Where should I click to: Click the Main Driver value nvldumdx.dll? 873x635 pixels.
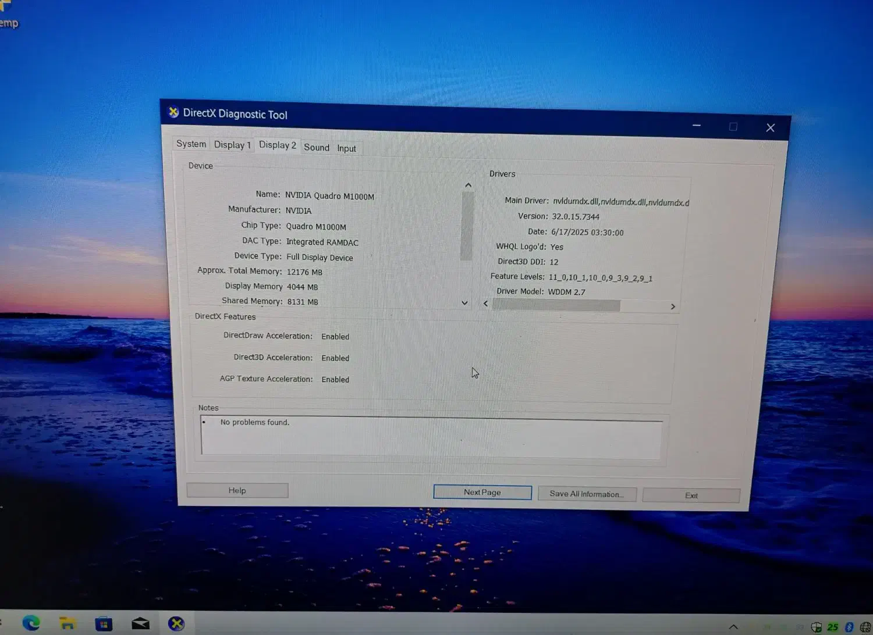point(621,202)
